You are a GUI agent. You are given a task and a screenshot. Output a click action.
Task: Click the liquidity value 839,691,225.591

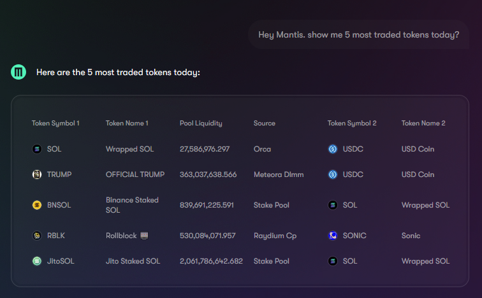[207, 205]
